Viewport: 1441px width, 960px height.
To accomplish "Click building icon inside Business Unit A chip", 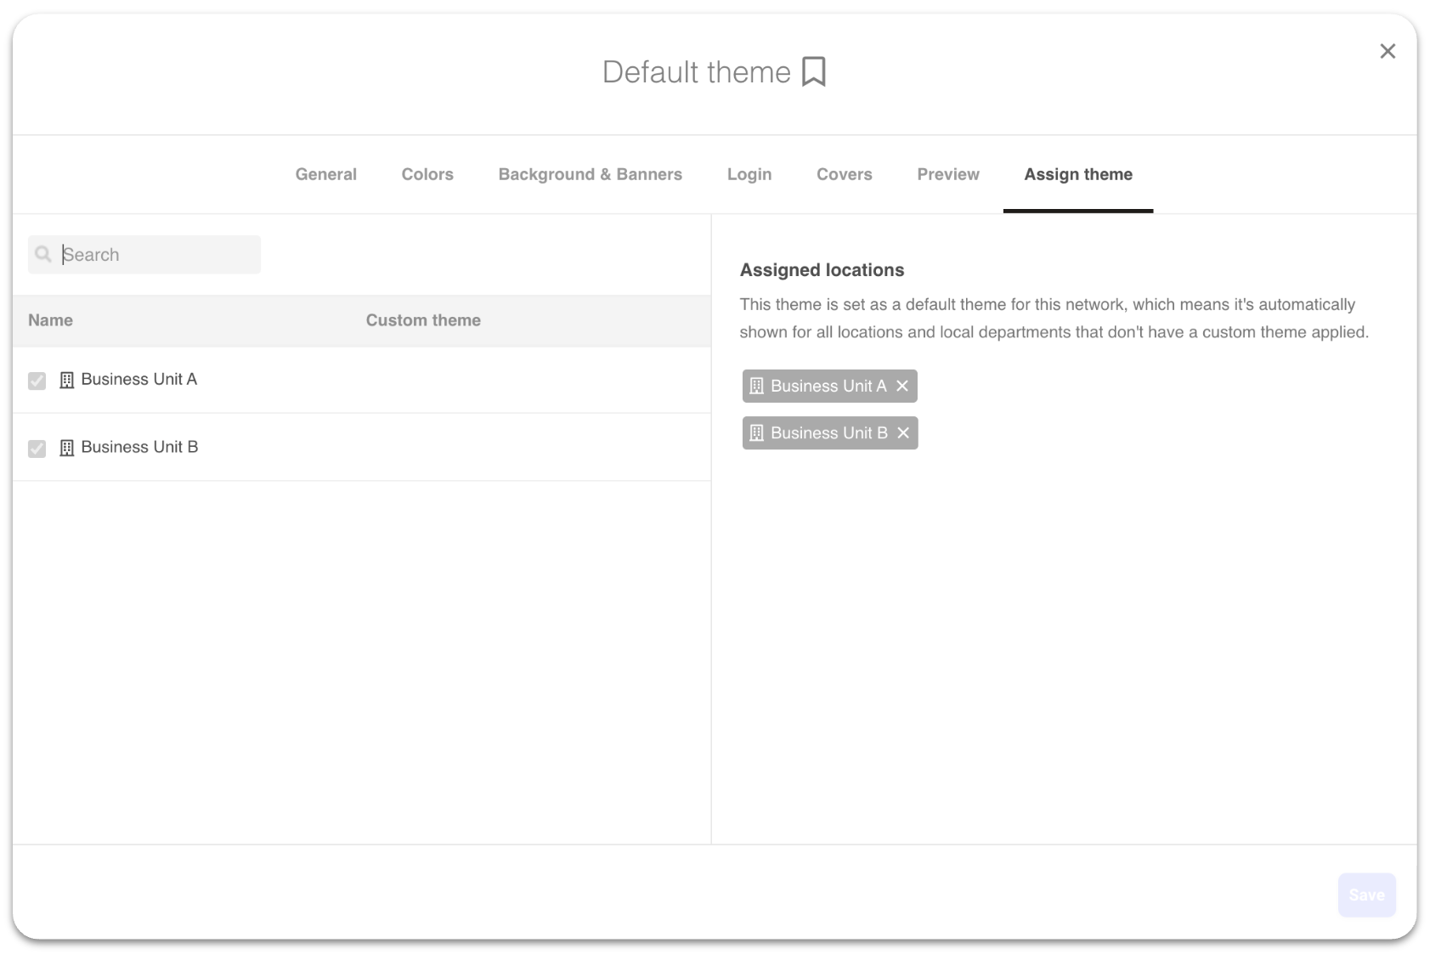I will [756, 386].
